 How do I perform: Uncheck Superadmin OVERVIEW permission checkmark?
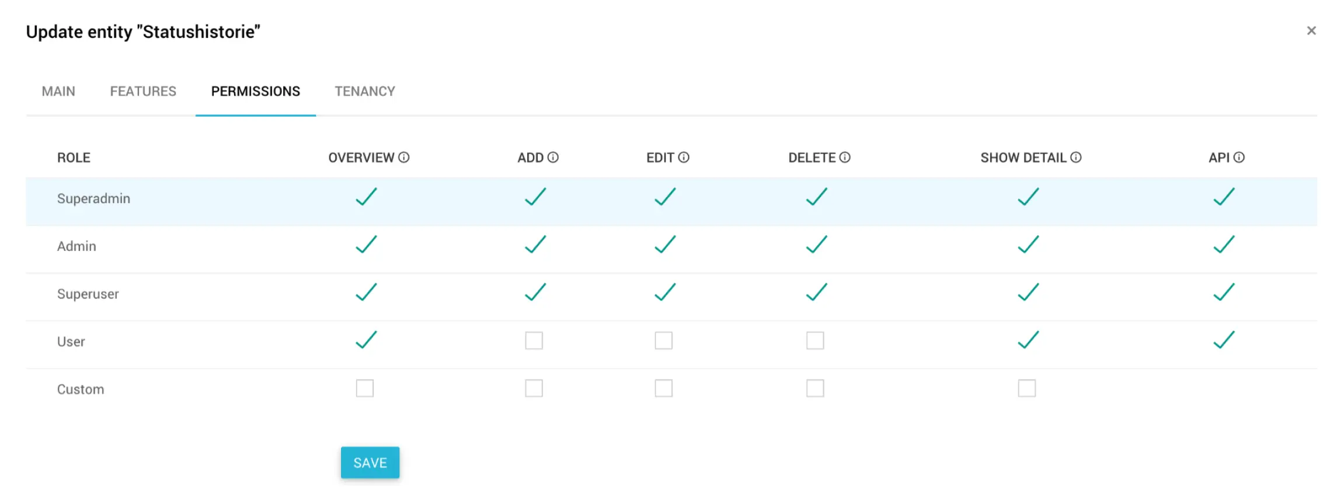pyautogui.click(x=366, y=197)
